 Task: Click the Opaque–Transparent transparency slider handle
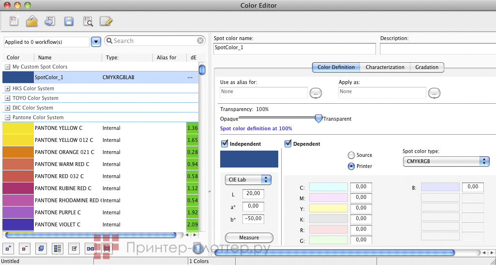coord(318,118)
